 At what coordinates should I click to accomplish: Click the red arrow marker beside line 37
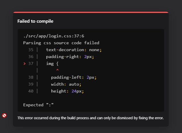pyautogui.click(x=25, y=63)
